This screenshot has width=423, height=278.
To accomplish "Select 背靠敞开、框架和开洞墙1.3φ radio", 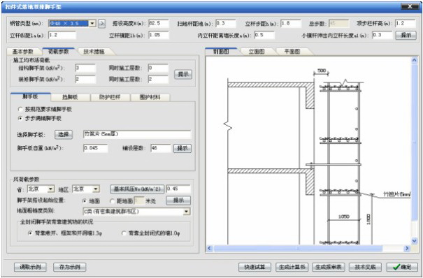I will click(x=30, y=233).
